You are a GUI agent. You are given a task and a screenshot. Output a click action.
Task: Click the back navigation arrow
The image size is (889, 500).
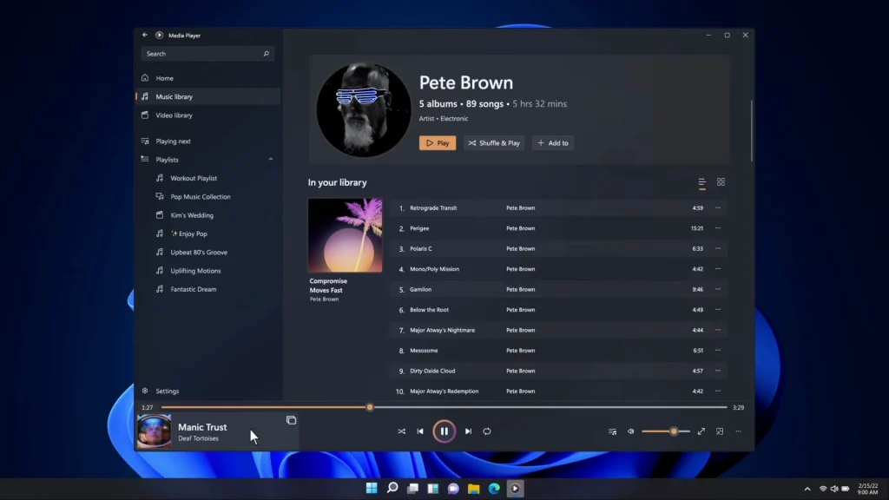click(x=144, y=35)
